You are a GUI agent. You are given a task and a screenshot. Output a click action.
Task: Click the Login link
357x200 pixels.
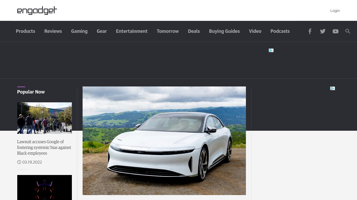[335, 11]
